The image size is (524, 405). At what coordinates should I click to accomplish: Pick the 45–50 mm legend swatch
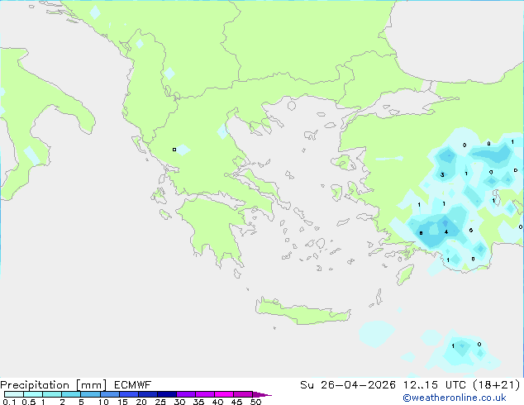click(243, 394)
